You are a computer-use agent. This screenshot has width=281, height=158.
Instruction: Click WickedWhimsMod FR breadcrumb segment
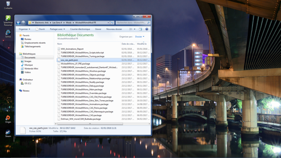pos(85,23)
